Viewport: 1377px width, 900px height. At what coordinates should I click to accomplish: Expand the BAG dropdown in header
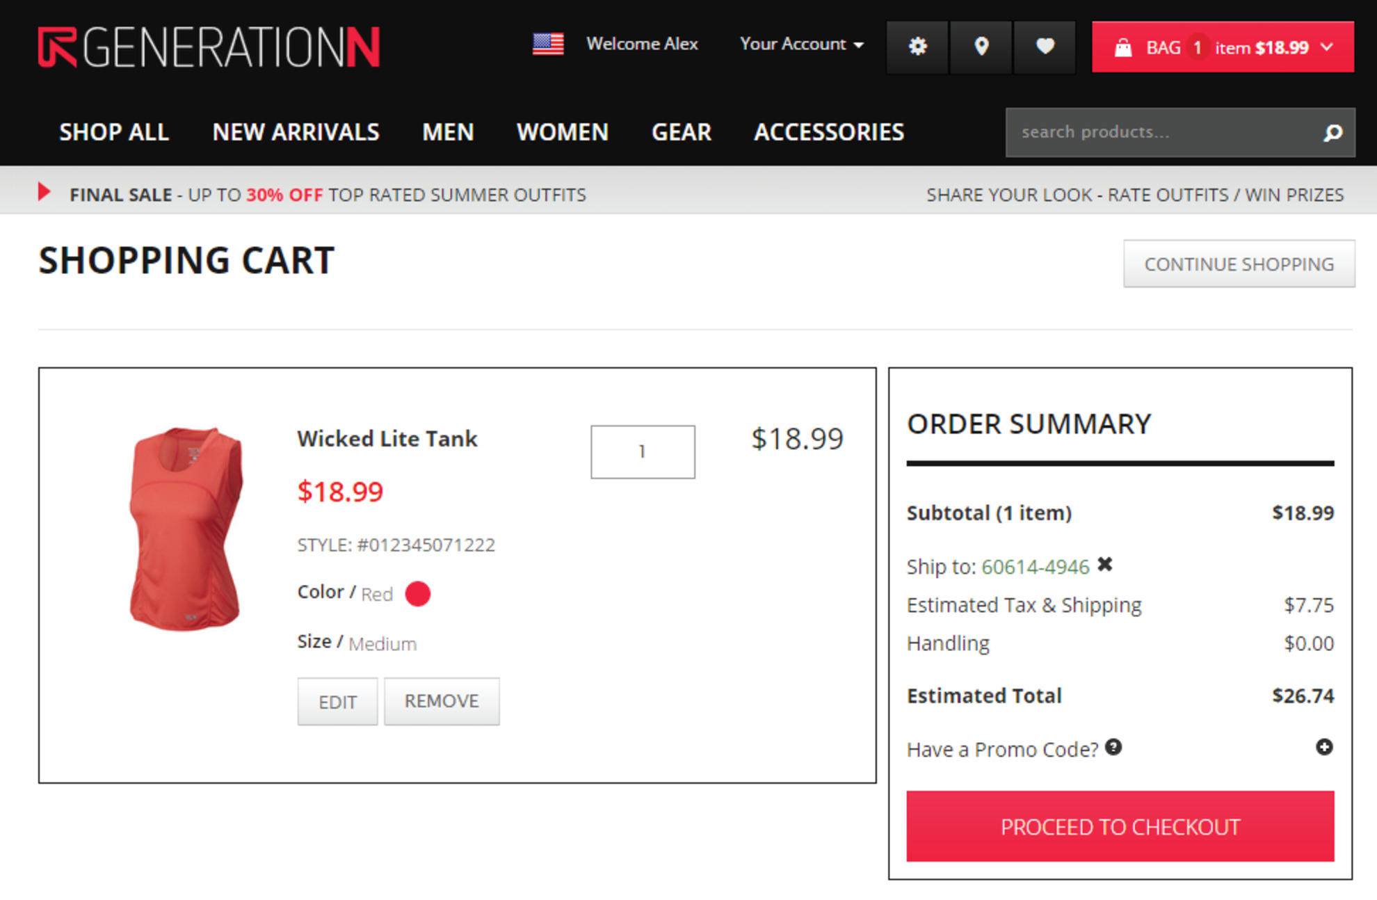tap(1223, 47)
